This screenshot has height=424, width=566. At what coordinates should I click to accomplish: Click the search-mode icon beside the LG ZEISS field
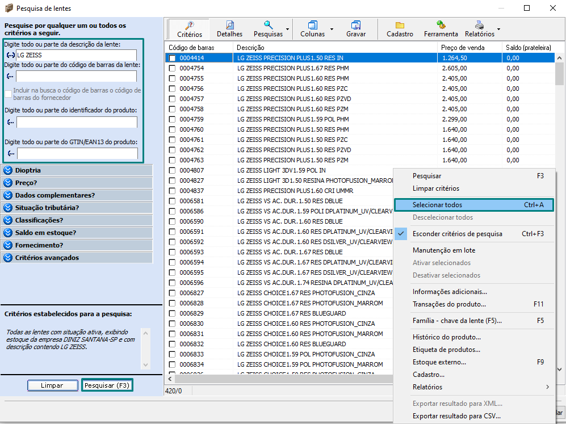(x=10, y=55)
